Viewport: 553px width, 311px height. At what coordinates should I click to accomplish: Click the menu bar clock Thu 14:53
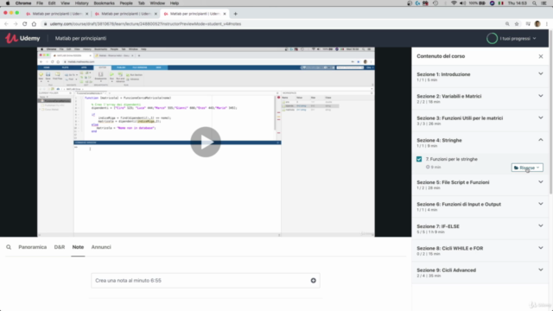click(517, 3)
